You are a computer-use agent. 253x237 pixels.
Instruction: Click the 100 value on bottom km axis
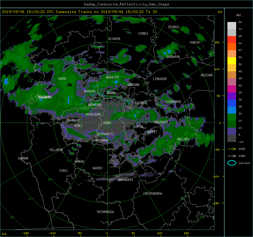click(x=160, y=233)
